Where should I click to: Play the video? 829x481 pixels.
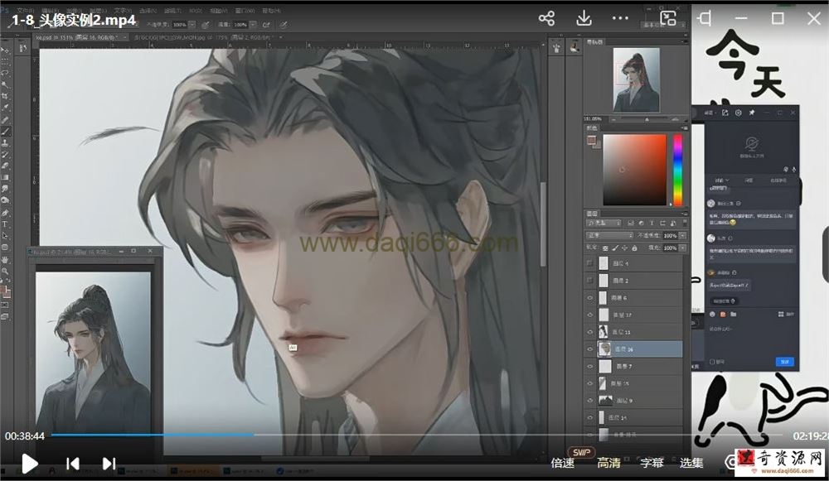click(x=30, y=464)
